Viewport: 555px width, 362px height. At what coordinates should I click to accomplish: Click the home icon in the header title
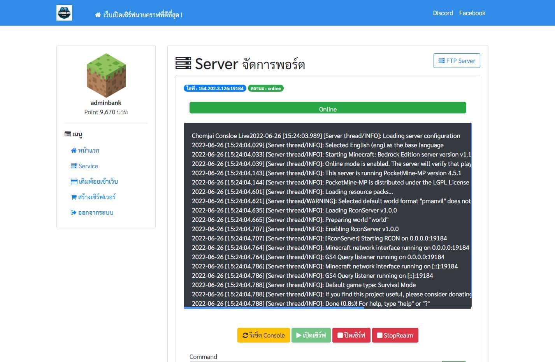coord(98,15)
